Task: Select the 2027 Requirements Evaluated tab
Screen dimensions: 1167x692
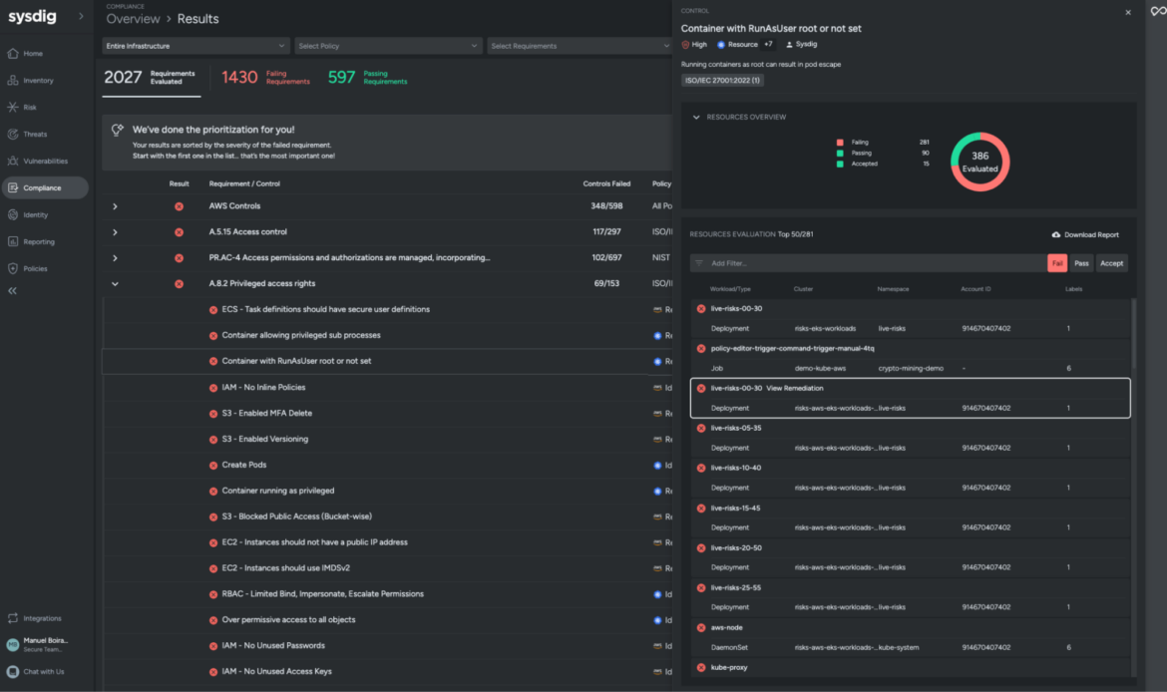Action: coord(151,78)
